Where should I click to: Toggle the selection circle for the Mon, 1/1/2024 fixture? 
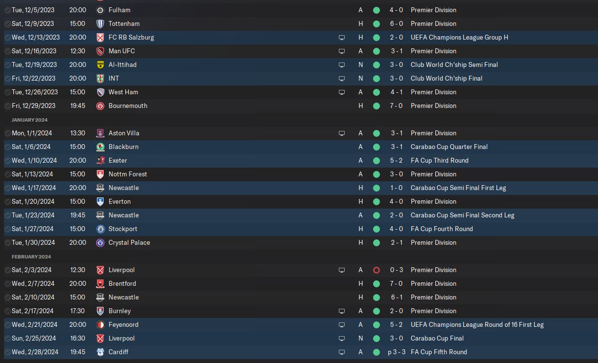7,133
